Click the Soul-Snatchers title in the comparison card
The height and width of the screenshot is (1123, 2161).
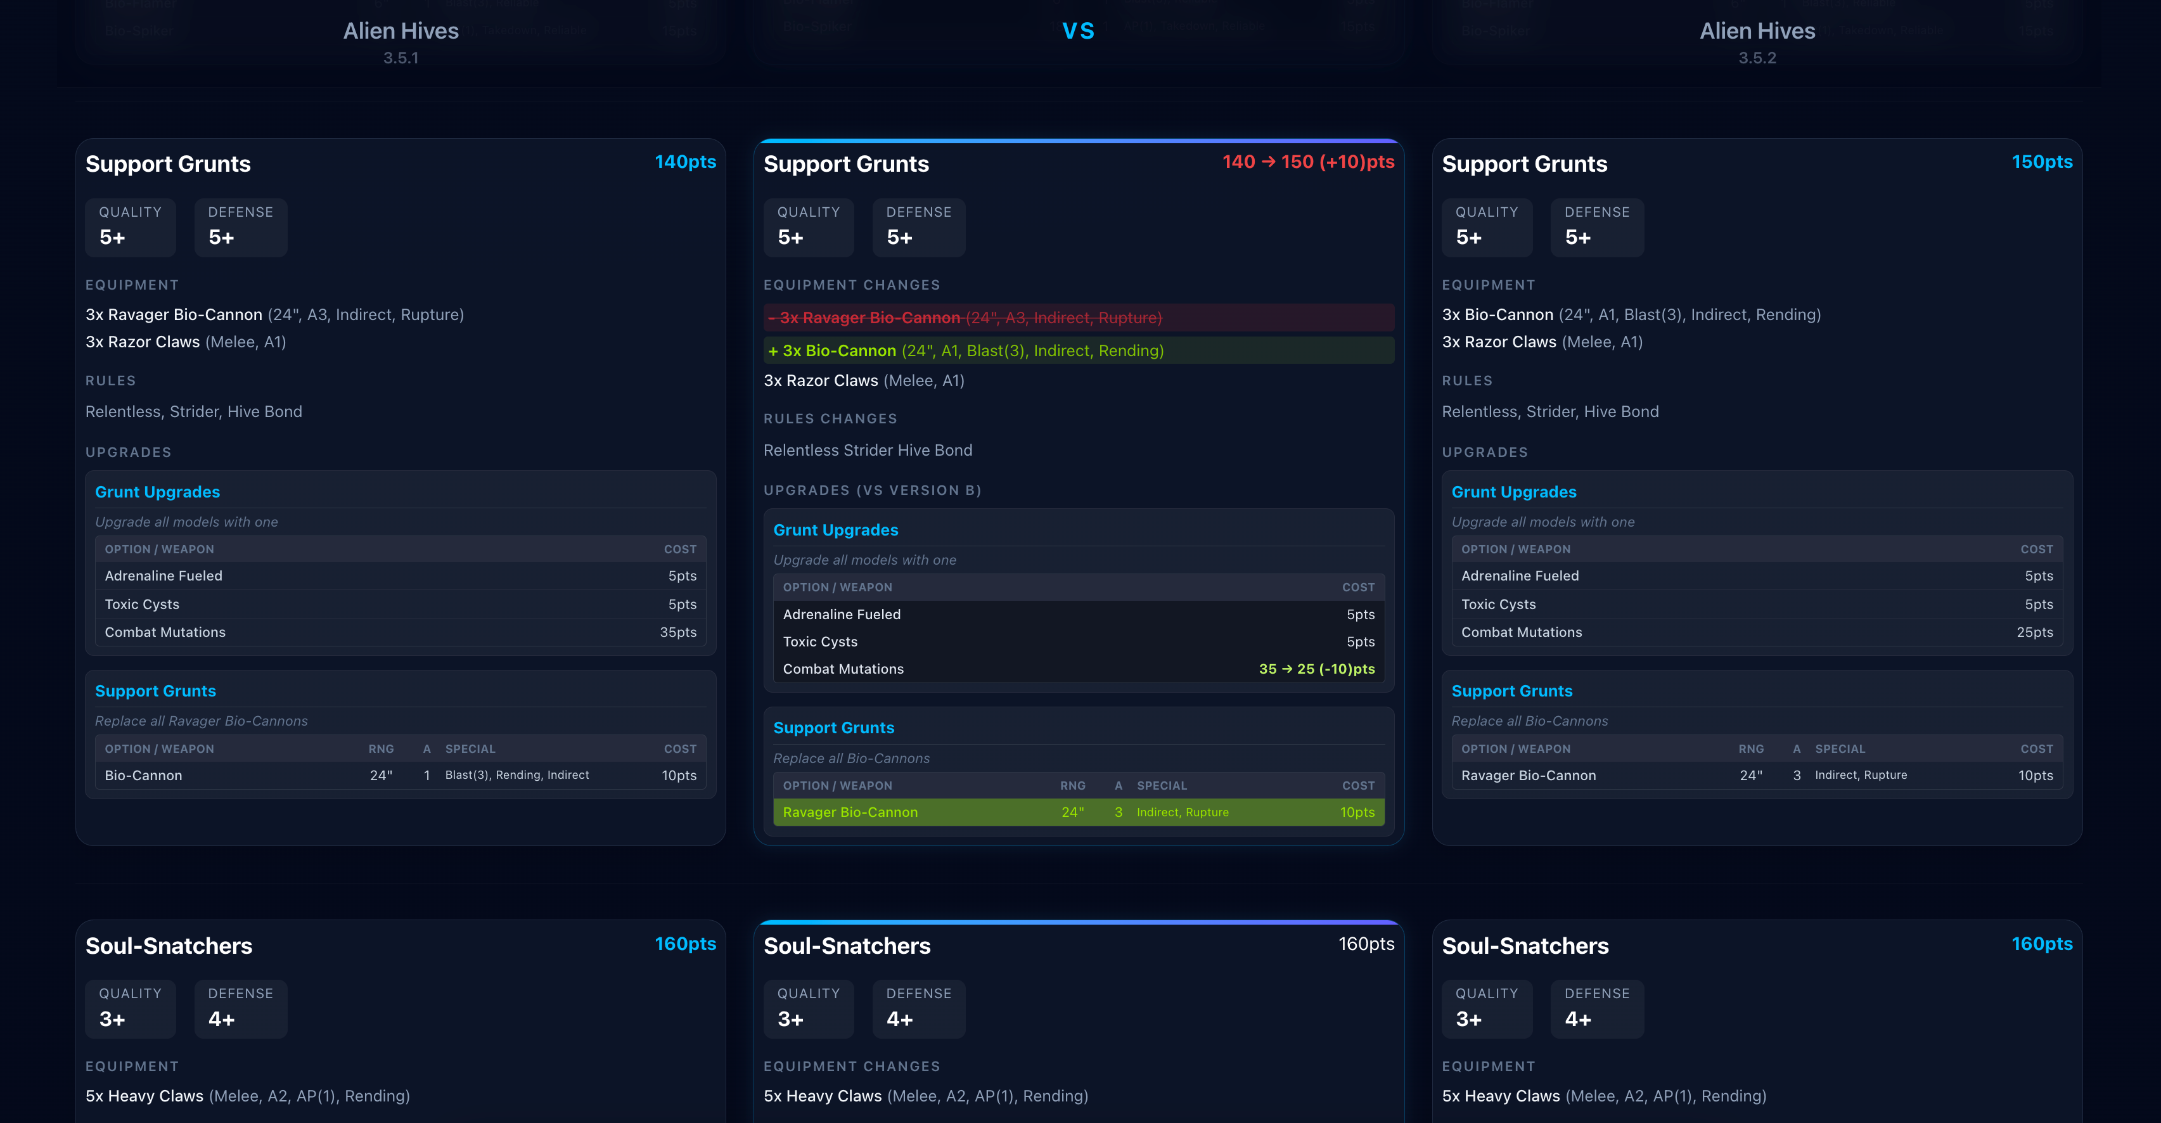(x=847, y=946)
